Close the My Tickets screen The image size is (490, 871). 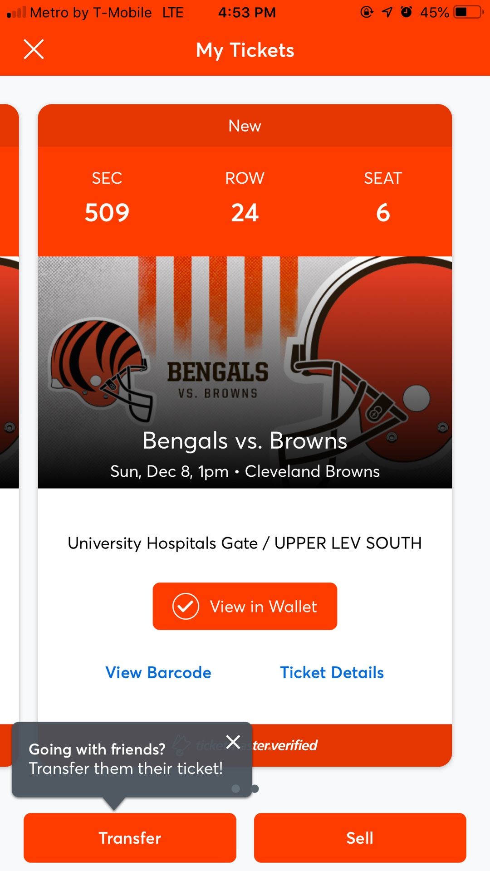(34, 49)
